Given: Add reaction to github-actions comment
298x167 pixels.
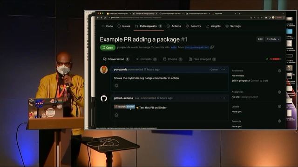Looking at the screenshot, I should pyautogui.click(x=116, y=115).
